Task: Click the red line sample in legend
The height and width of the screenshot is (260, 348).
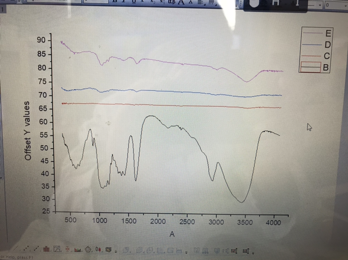Action: tap(311, 56)
